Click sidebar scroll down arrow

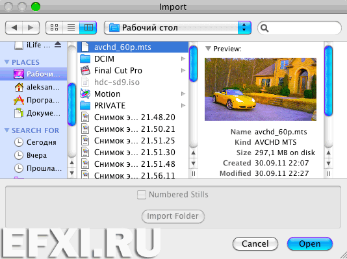coord(71,173)
